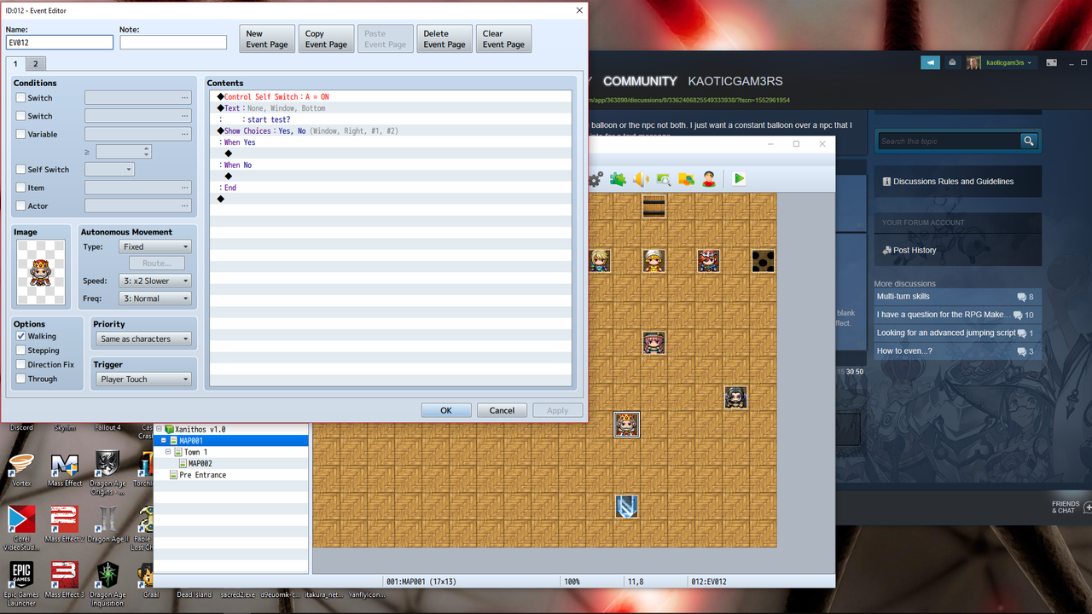Open the Database with the gear icon
The width and height of the screenshot is (1092, 614).
[x=595, y=178]
